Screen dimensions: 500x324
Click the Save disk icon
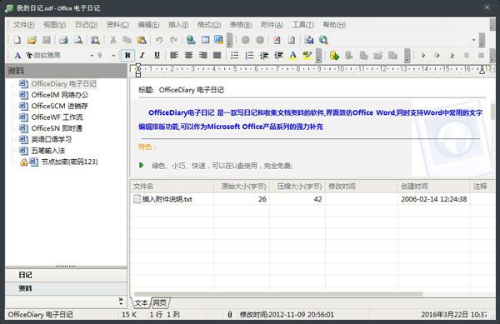click(47, 40)
